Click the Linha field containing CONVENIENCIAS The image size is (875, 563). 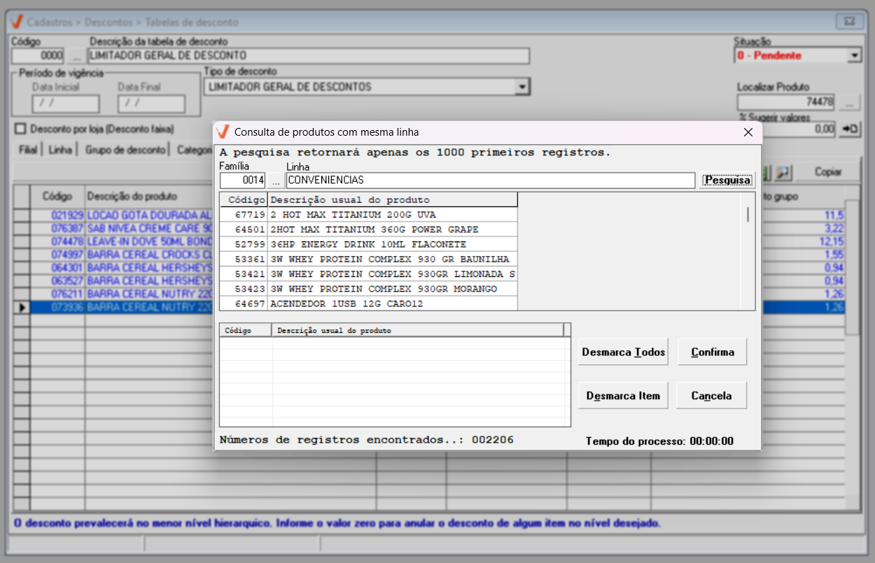coord(490,180)
